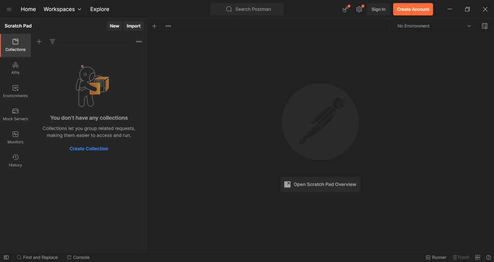Expand the Workspaces dropdown
This screenshot has width=494, height=262.
pos(62,9)
